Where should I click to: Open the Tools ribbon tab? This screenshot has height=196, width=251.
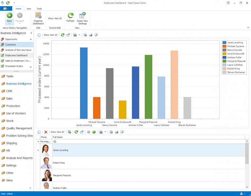[39, 8]
